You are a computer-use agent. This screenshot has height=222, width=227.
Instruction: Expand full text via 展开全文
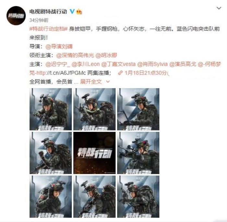pos(91,82)
